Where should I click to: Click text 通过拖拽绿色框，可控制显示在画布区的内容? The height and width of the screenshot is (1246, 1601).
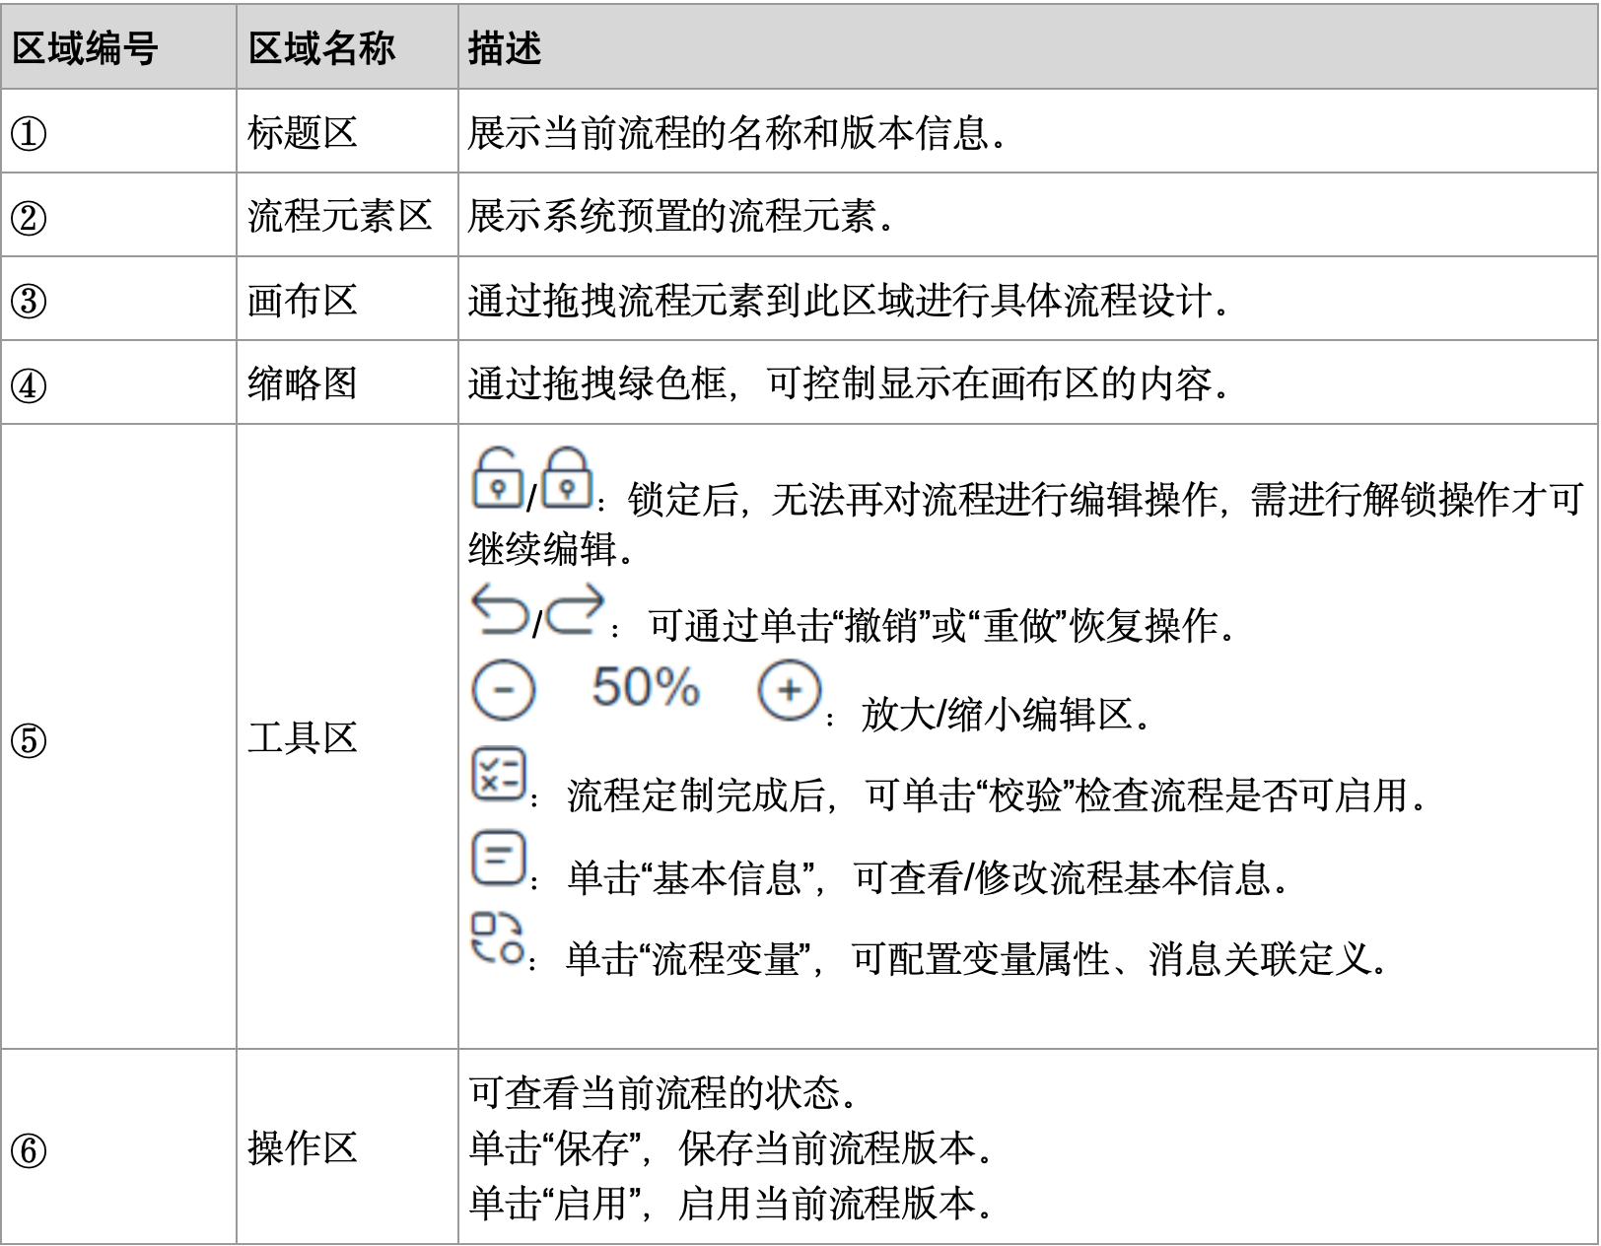click(x=851, y=383)
